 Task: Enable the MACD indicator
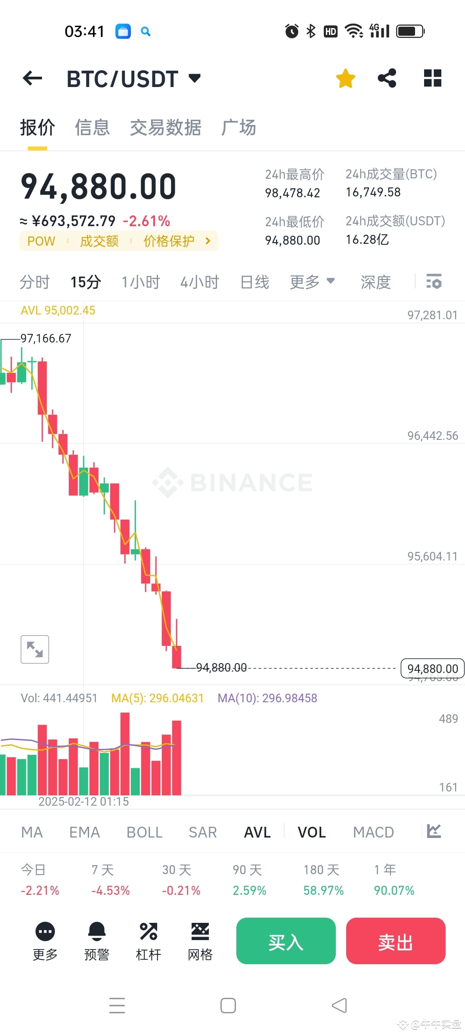[x=373, y=832]
